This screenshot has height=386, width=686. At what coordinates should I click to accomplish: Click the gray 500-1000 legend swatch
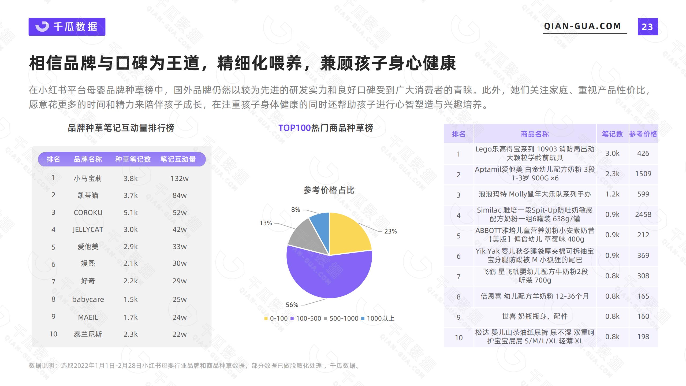tap(326, 318)
